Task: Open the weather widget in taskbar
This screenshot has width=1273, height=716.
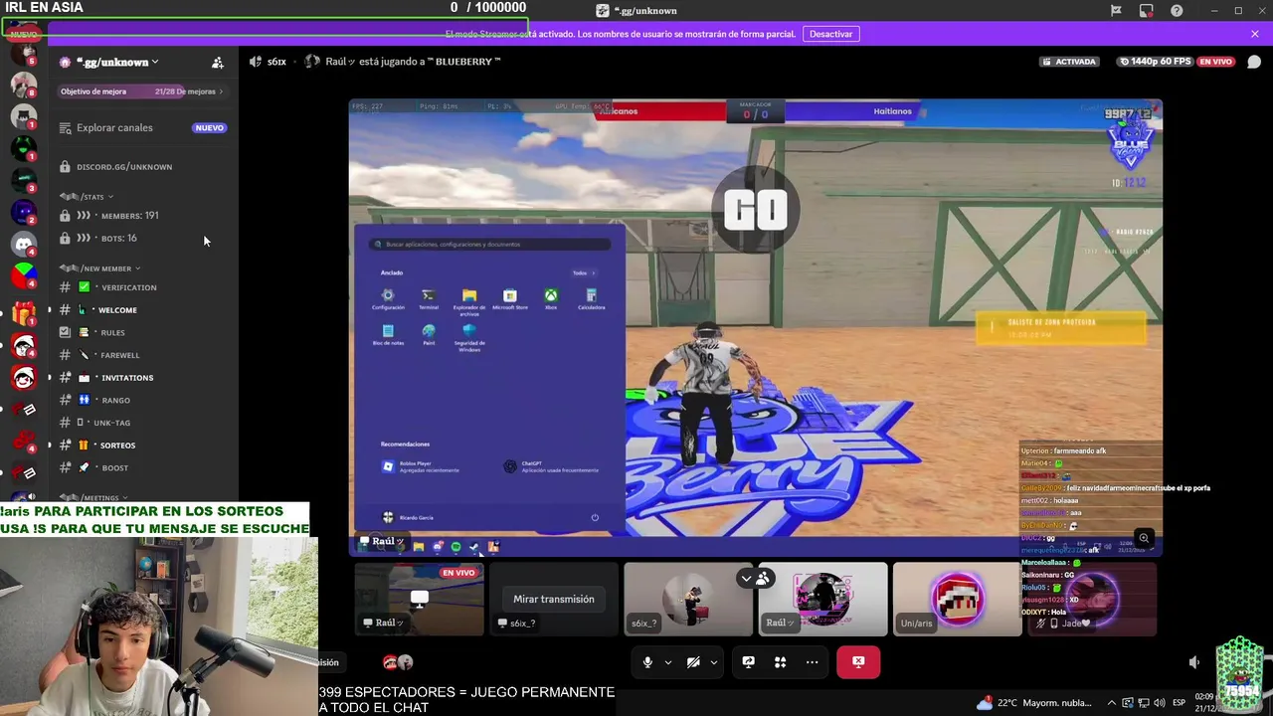Action: pos(1035,703)
